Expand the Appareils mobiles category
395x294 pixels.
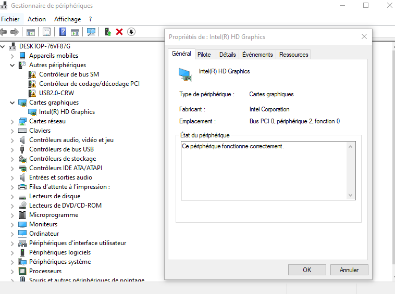click(12, 56)
